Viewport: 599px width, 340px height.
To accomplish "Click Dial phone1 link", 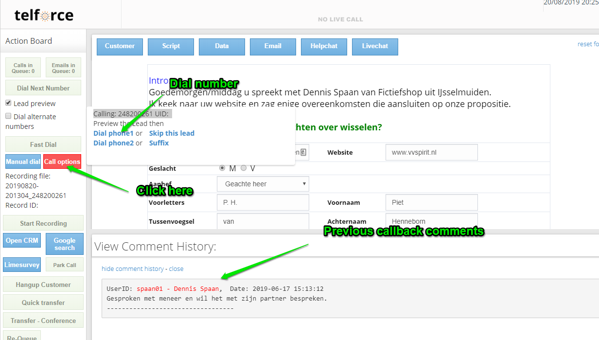I will (113, 133).
